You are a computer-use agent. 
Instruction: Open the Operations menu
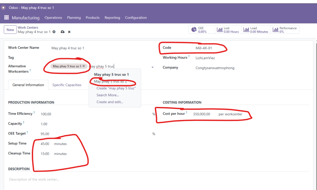(53, 18)
